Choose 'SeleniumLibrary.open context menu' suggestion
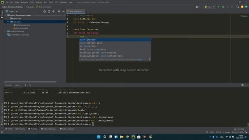 point(115,56)
